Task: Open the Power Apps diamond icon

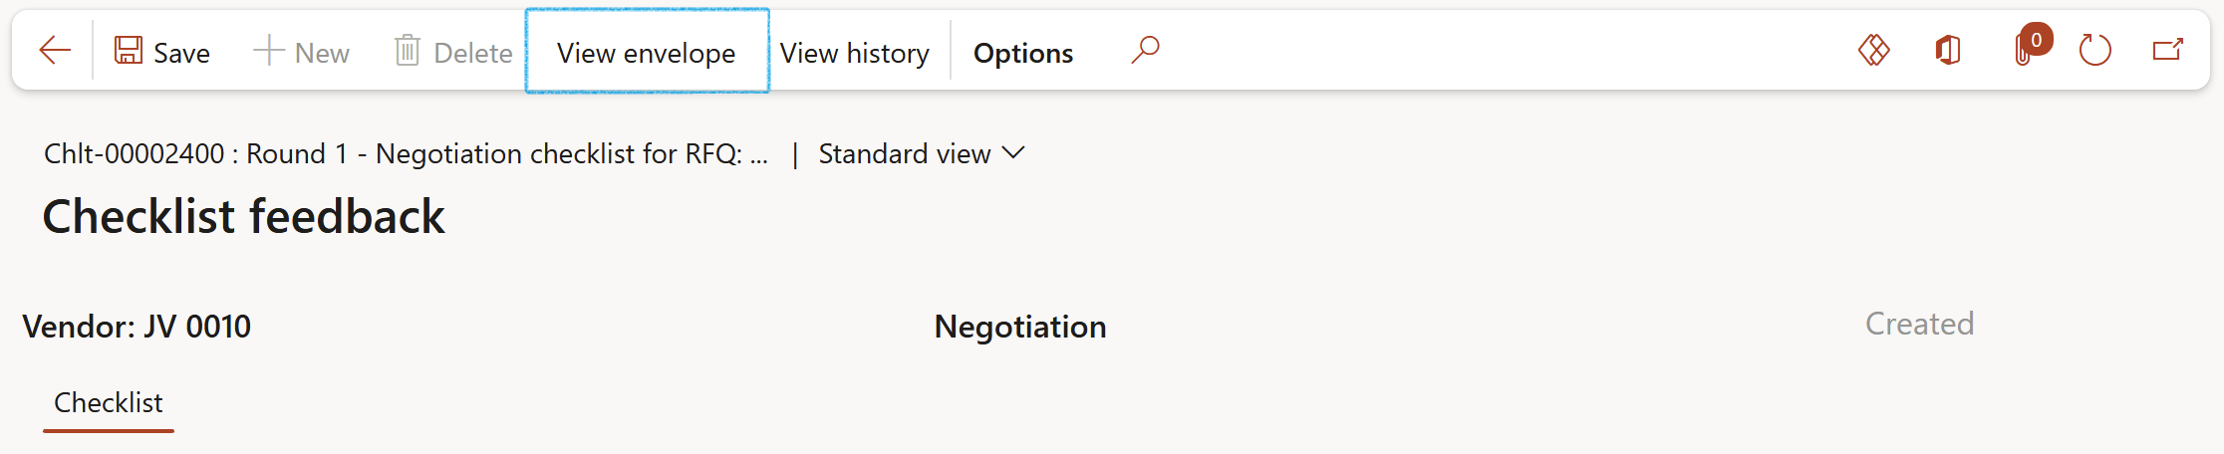Action: pos(1873,50)
